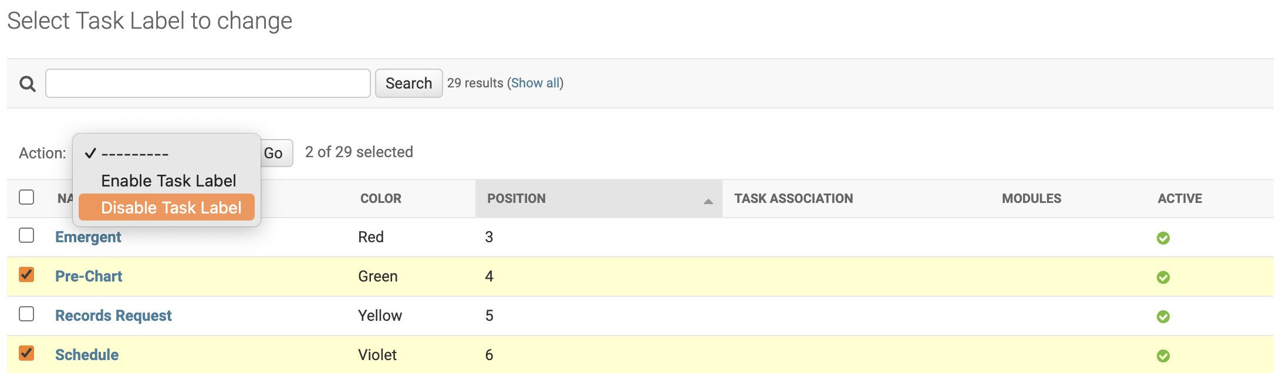Viewport: 1276px width, 373px height.
Task: Select the Records Request row checkbox
Action: [x=26, y=314]
